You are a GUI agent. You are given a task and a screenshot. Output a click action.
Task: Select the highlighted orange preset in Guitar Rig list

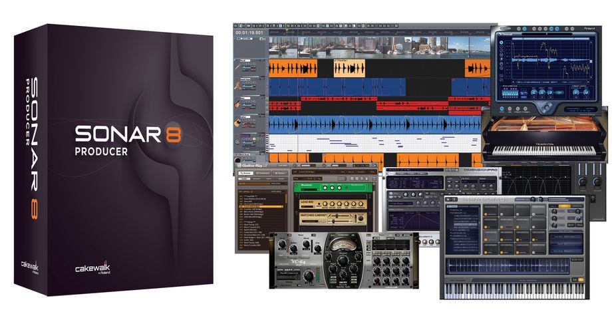click(260, 206)
